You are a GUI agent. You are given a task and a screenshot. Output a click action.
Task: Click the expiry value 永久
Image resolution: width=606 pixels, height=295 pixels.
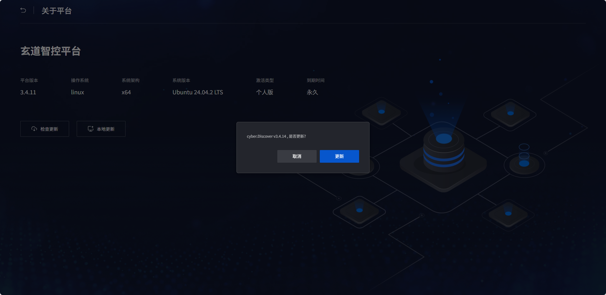click(312, 92)
